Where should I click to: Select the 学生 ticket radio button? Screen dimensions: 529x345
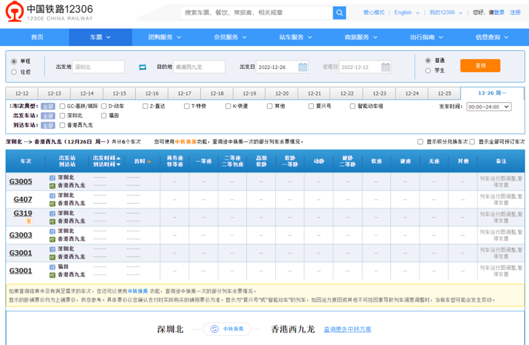[x=428, y=71]
